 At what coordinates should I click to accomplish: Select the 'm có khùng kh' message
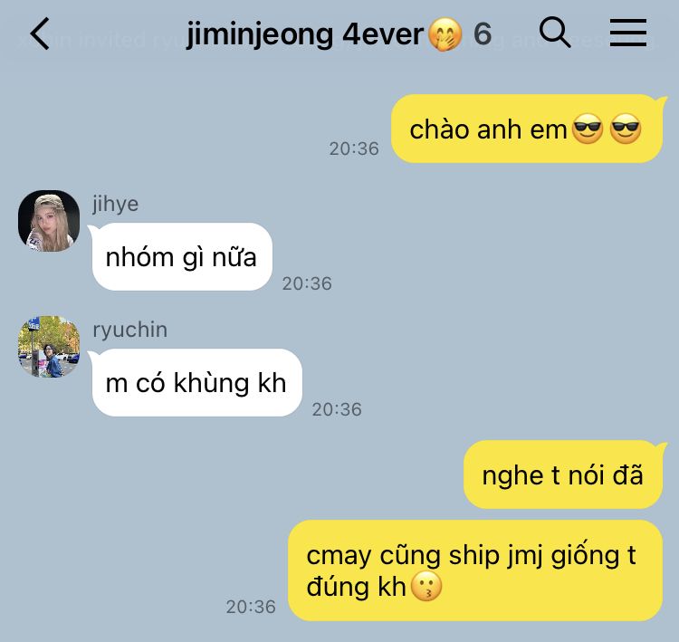(196, 382)
